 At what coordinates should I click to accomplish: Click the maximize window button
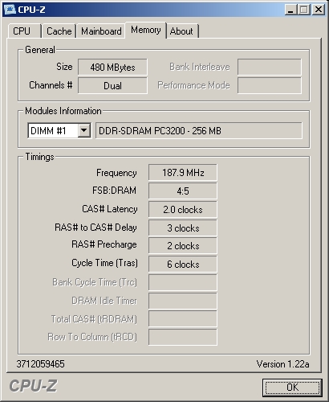tap(304, 10)
